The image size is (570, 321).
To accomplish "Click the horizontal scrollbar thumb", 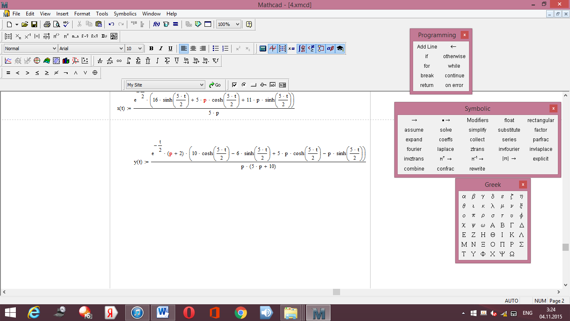I will coord(336,292).
